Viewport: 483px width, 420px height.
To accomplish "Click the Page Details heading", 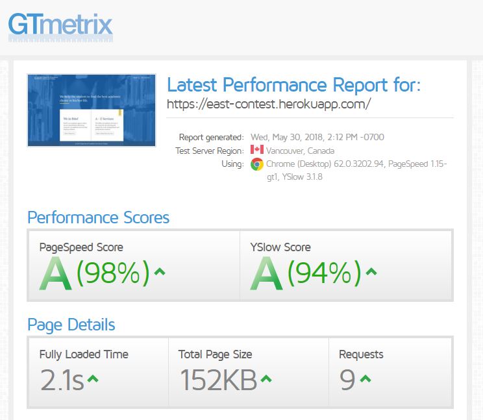I will point(71,325).
